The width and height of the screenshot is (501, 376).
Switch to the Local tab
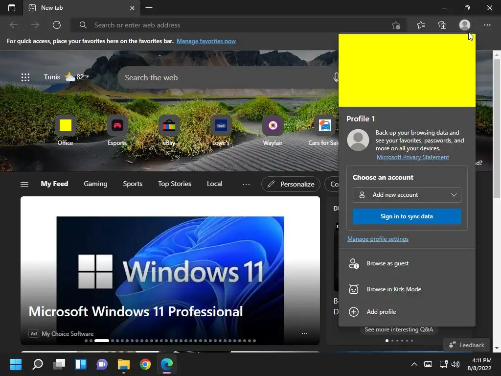[x=214, y=184]
